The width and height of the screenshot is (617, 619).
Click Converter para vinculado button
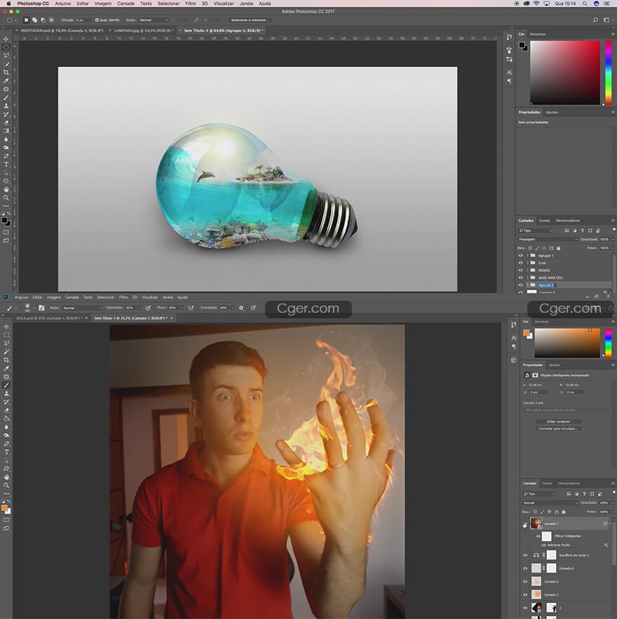pos(558,429)
